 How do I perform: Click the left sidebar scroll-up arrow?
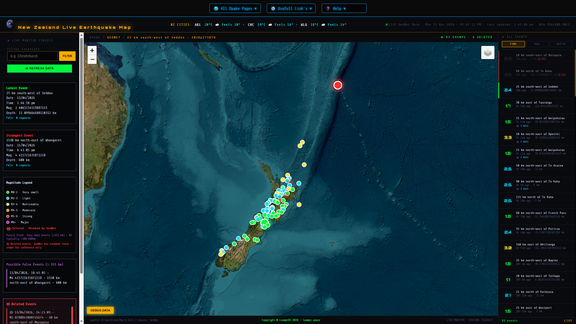[x=81, y=35]
